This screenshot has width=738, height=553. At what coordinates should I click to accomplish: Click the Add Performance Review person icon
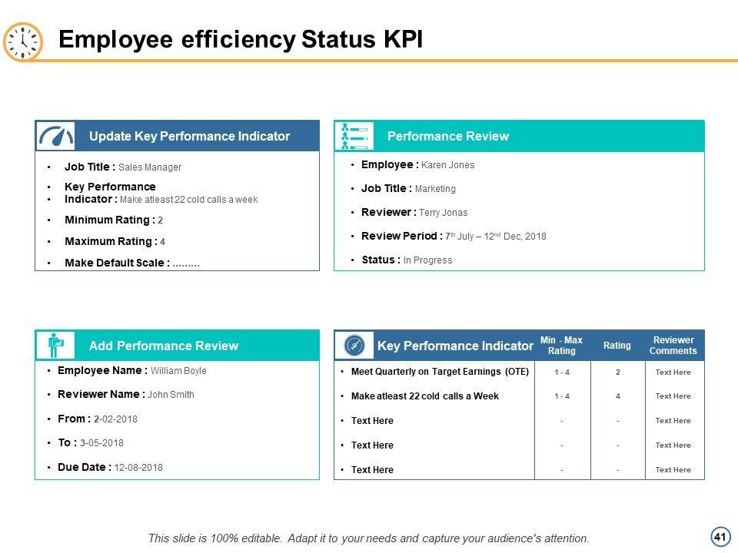coord(55,346)
